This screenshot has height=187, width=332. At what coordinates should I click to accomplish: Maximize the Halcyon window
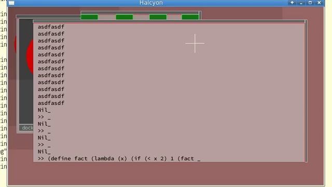point(310,3)
